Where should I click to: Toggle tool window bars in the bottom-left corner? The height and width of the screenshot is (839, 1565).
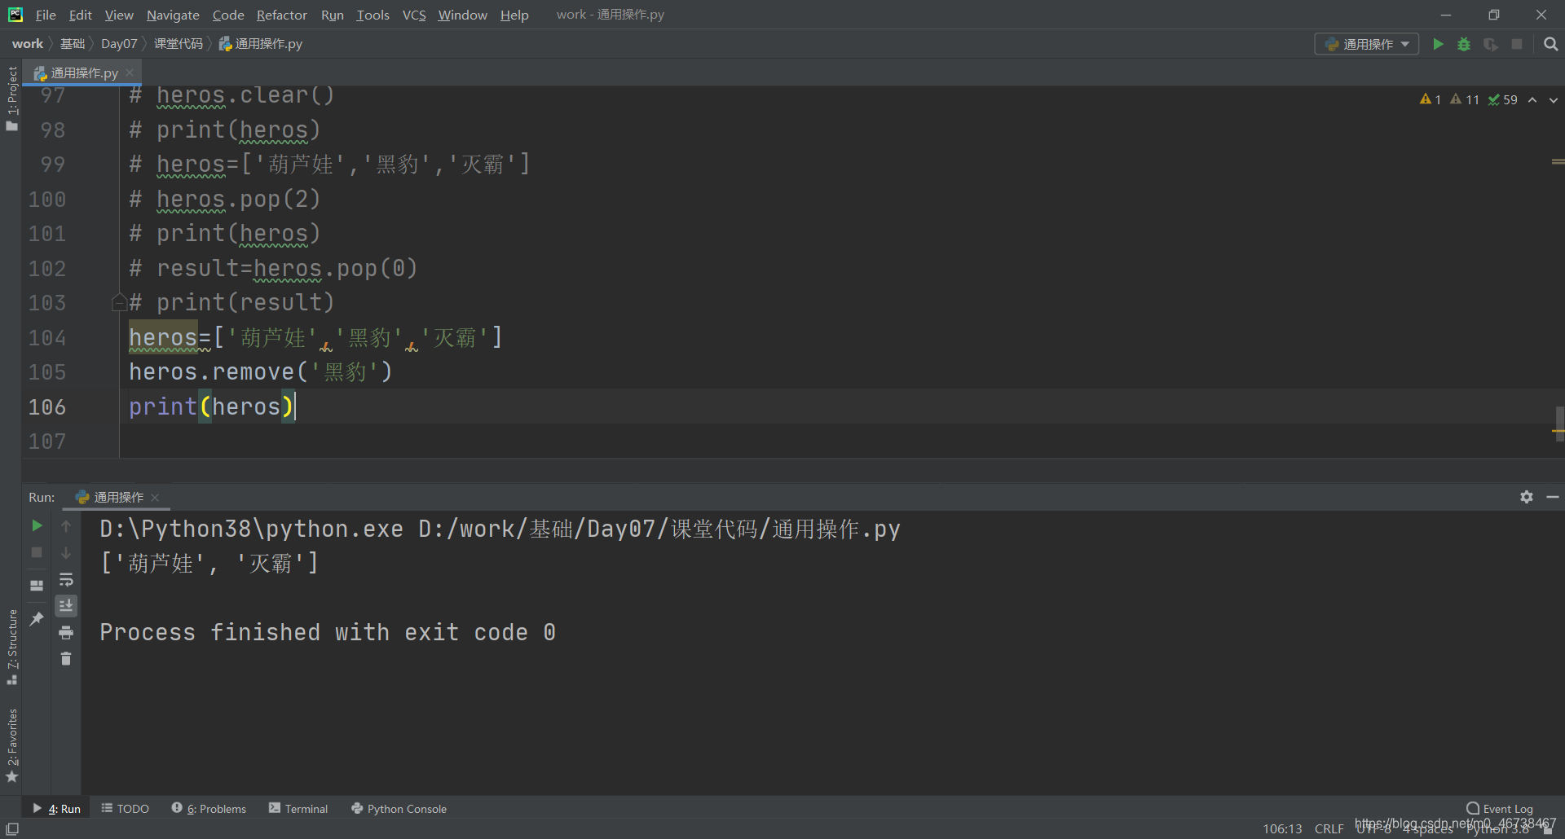pyautogui.click(x=12, y=828)
